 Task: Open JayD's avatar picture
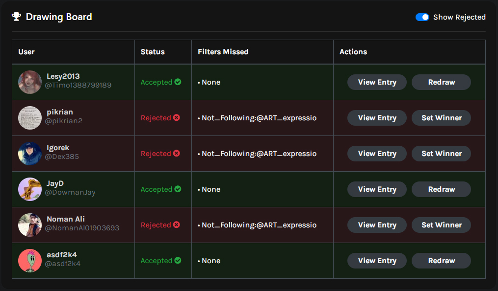pyautogui.click(x=30, y=189)
